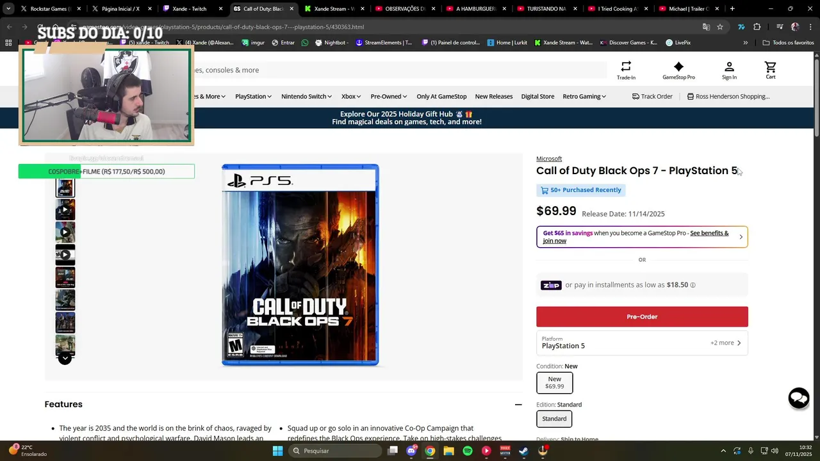This screenshot has height=461, width=820.
Task: Click the volume speaker tray icon
Action: (774, 451)
